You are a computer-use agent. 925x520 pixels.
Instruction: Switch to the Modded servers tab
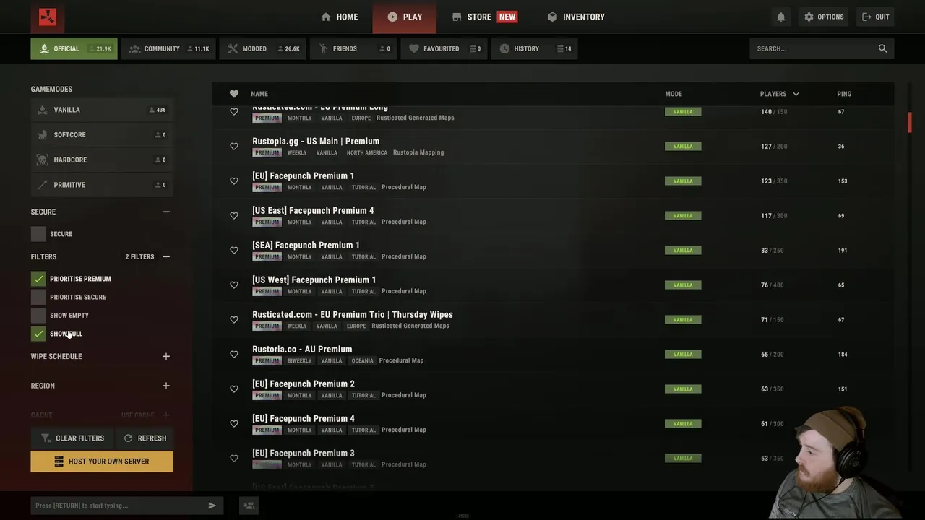click(x=262, y=48)
